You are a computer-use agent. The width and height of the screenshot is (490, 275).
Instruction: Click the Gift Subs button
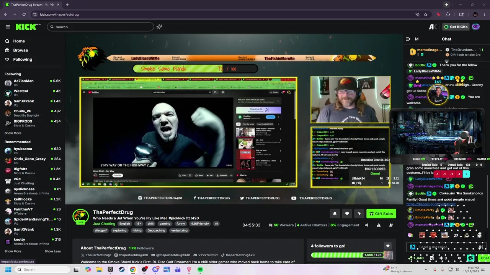click(381, 214)
